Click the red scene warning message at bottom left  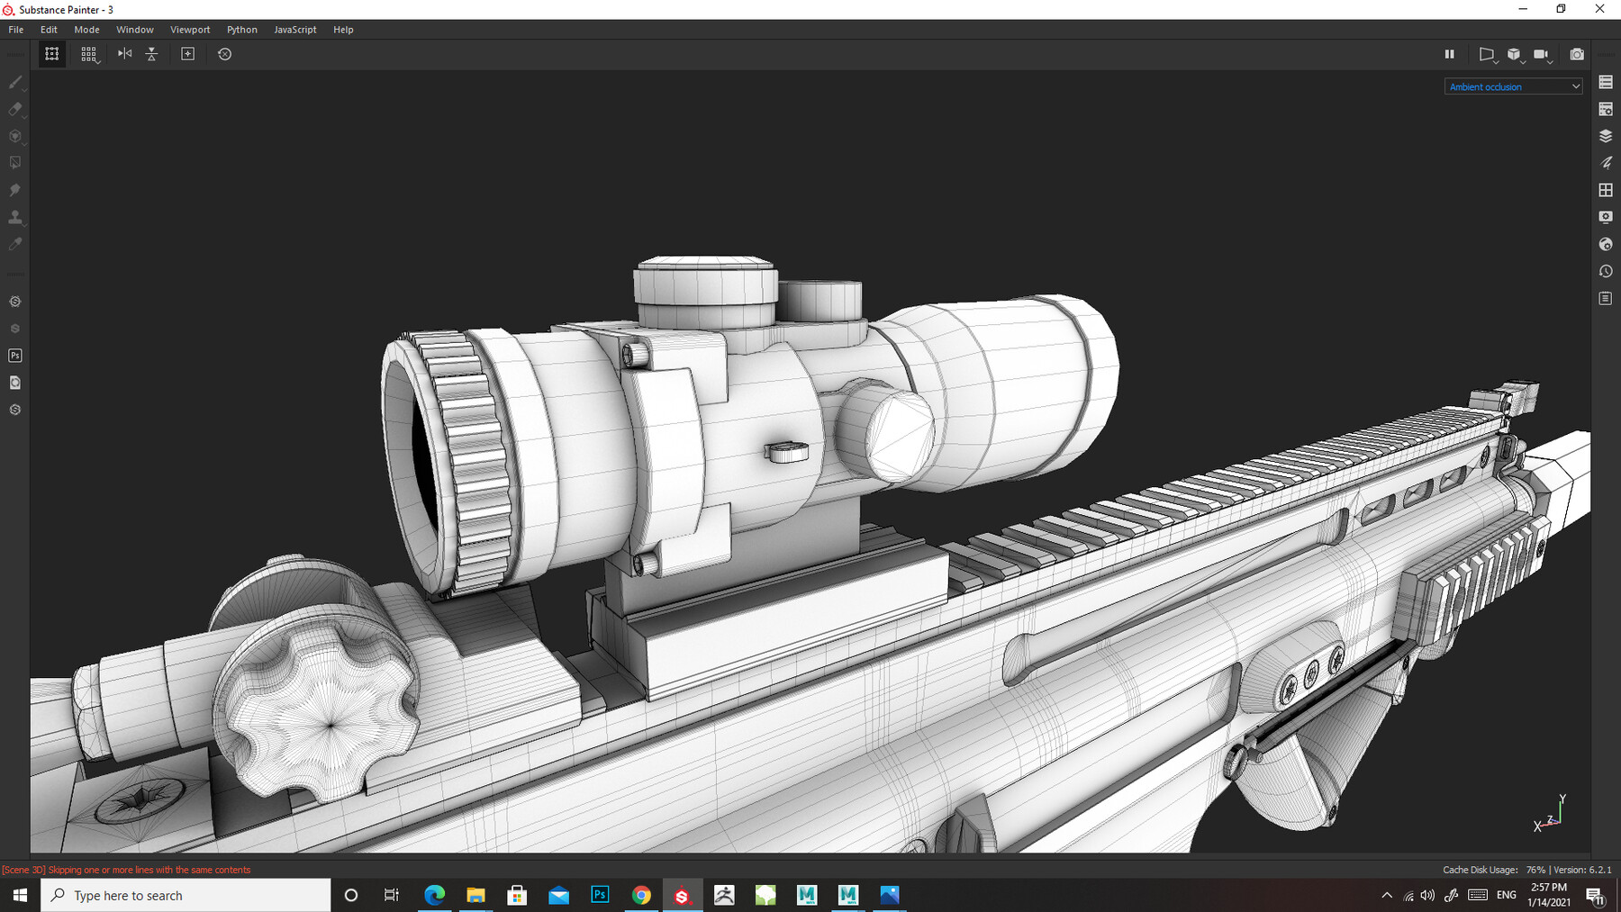point(126,870)
